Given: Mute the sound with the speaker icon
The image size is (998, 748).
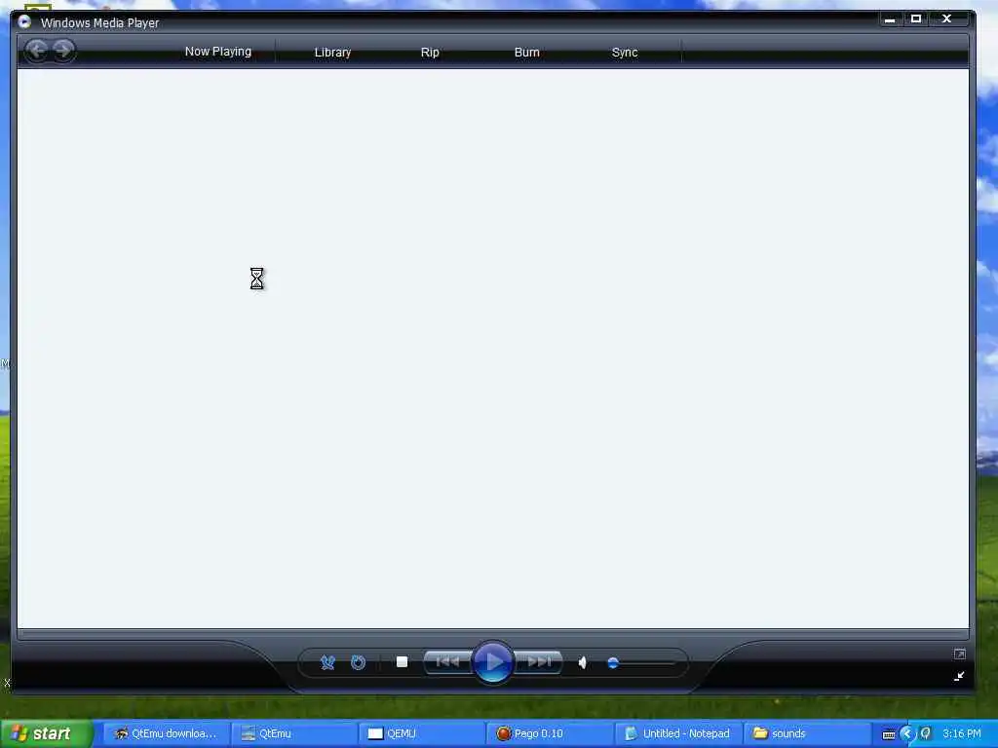Looking at the screenshot, I should pyautogui.click(x=583, y=662).
